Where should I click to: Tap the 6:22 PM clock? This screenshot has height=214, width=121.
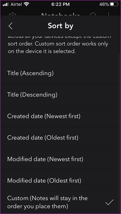pos(60,4)
